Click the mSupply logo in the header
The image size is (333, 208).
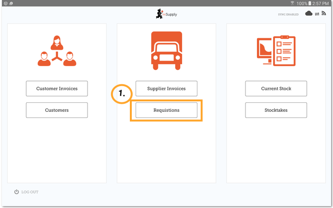click(x=166, y=14)
